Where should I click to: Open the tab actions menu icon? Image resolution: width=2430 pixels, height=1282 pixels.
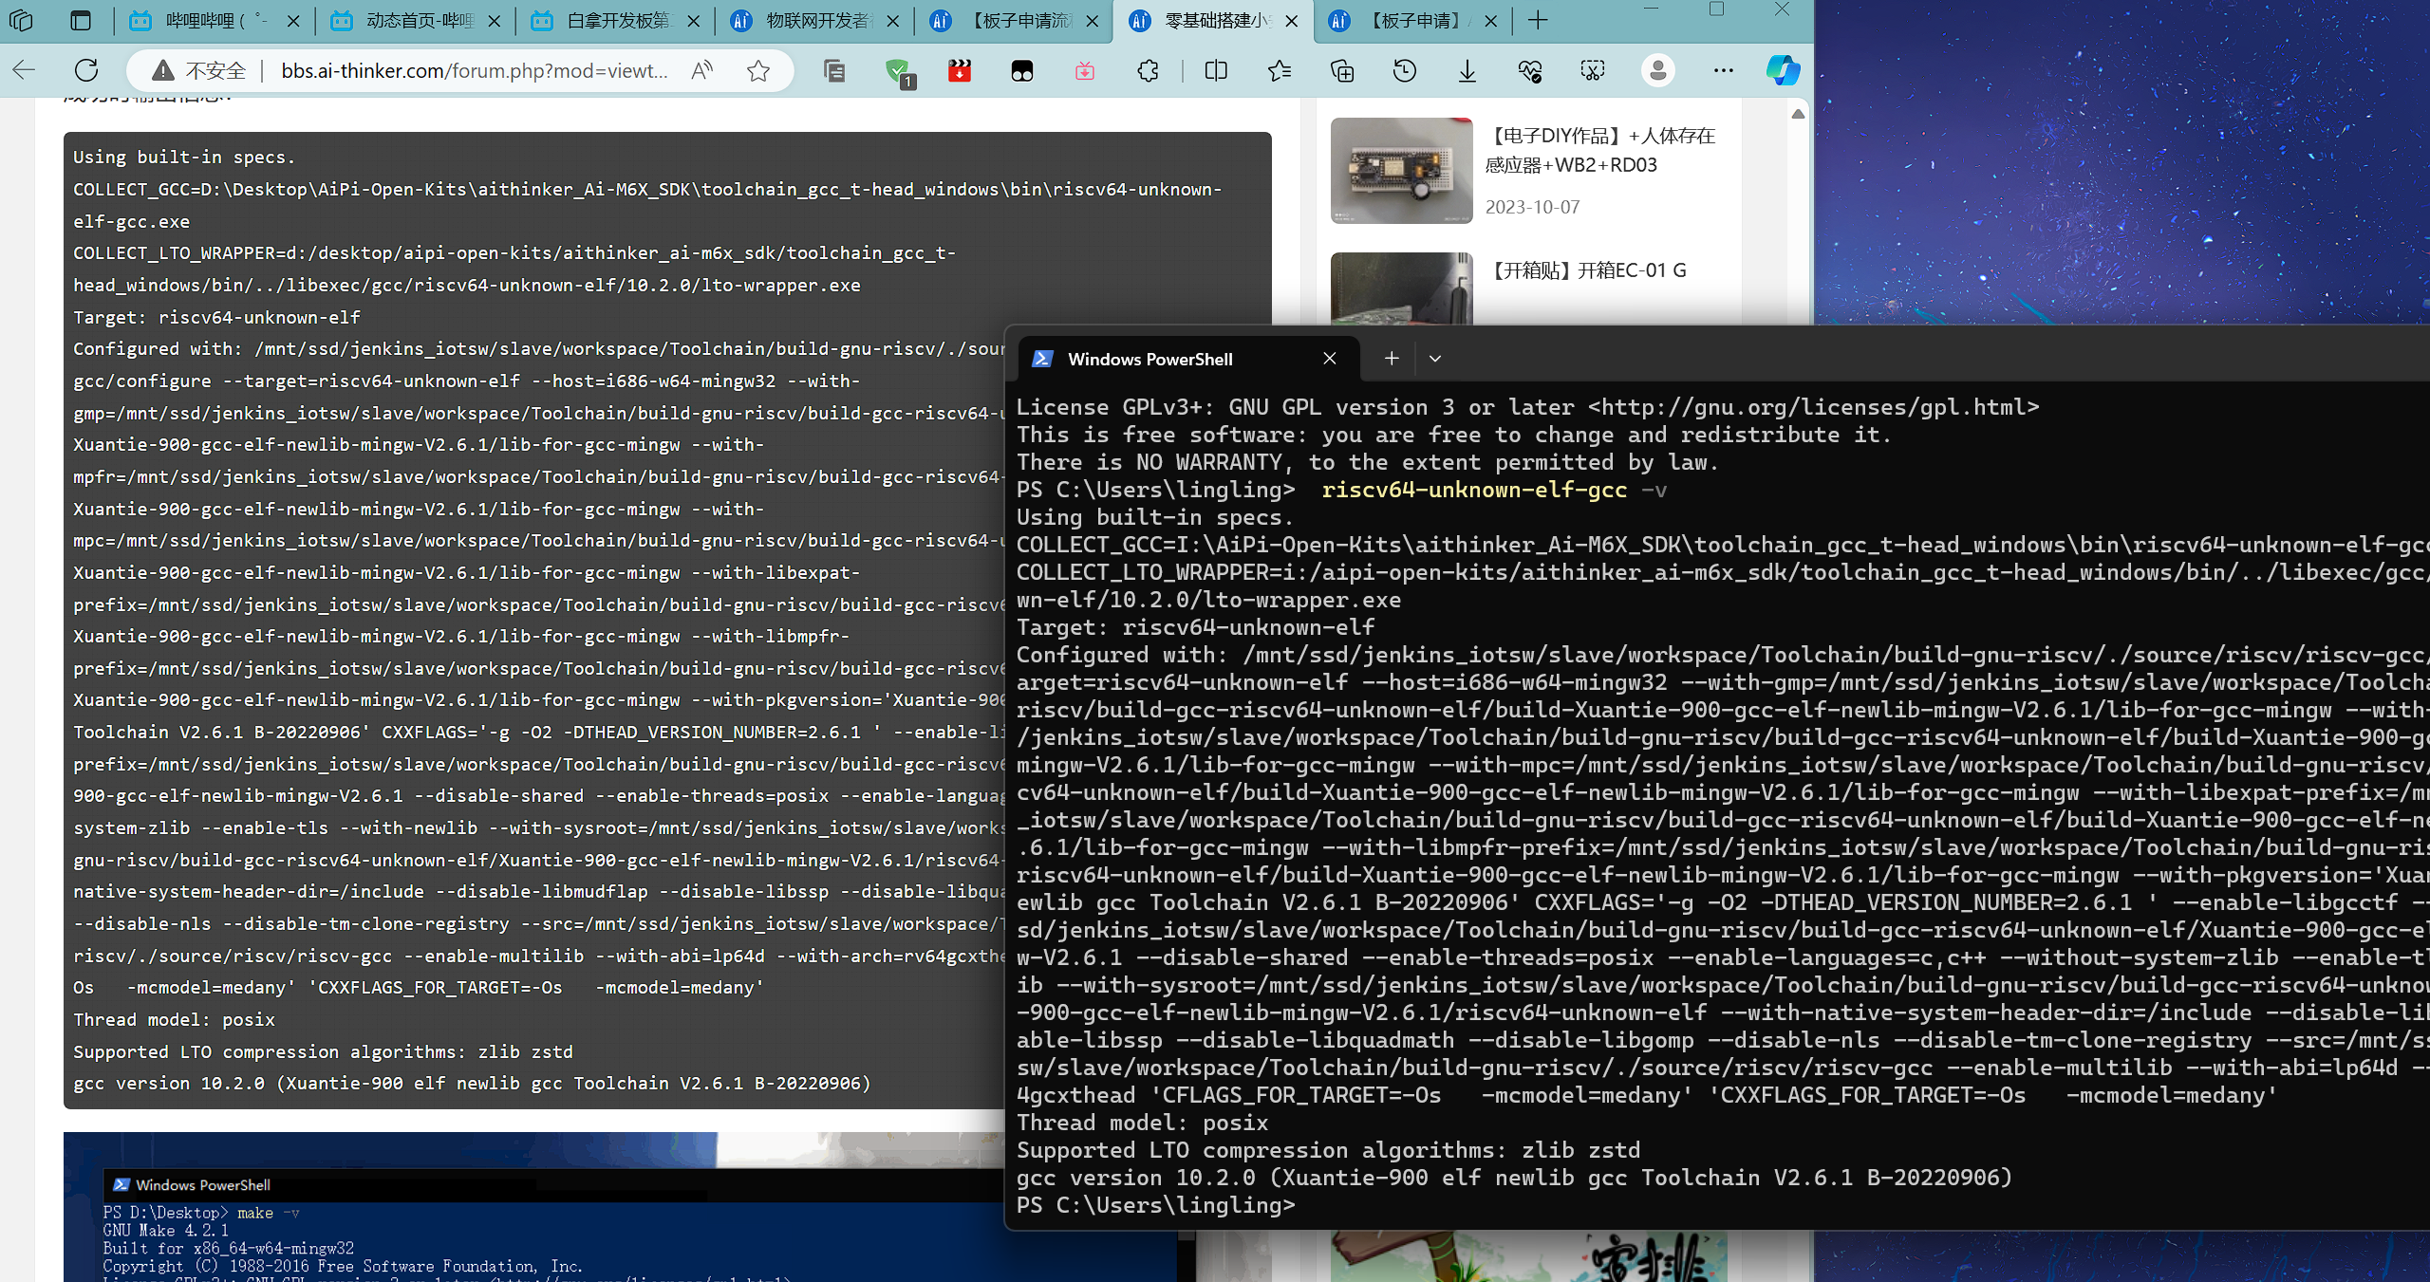coord(81,20)
